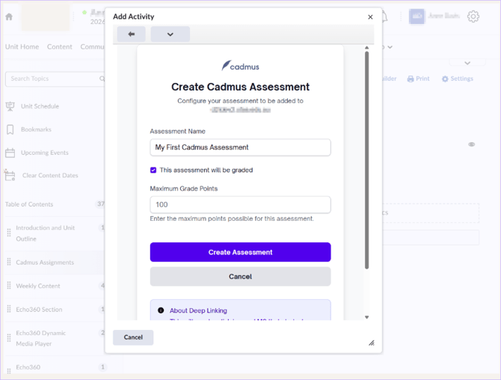The image size is (501, 380).
Task: Open Upcoming Events
Action: [x=45, y=153]
